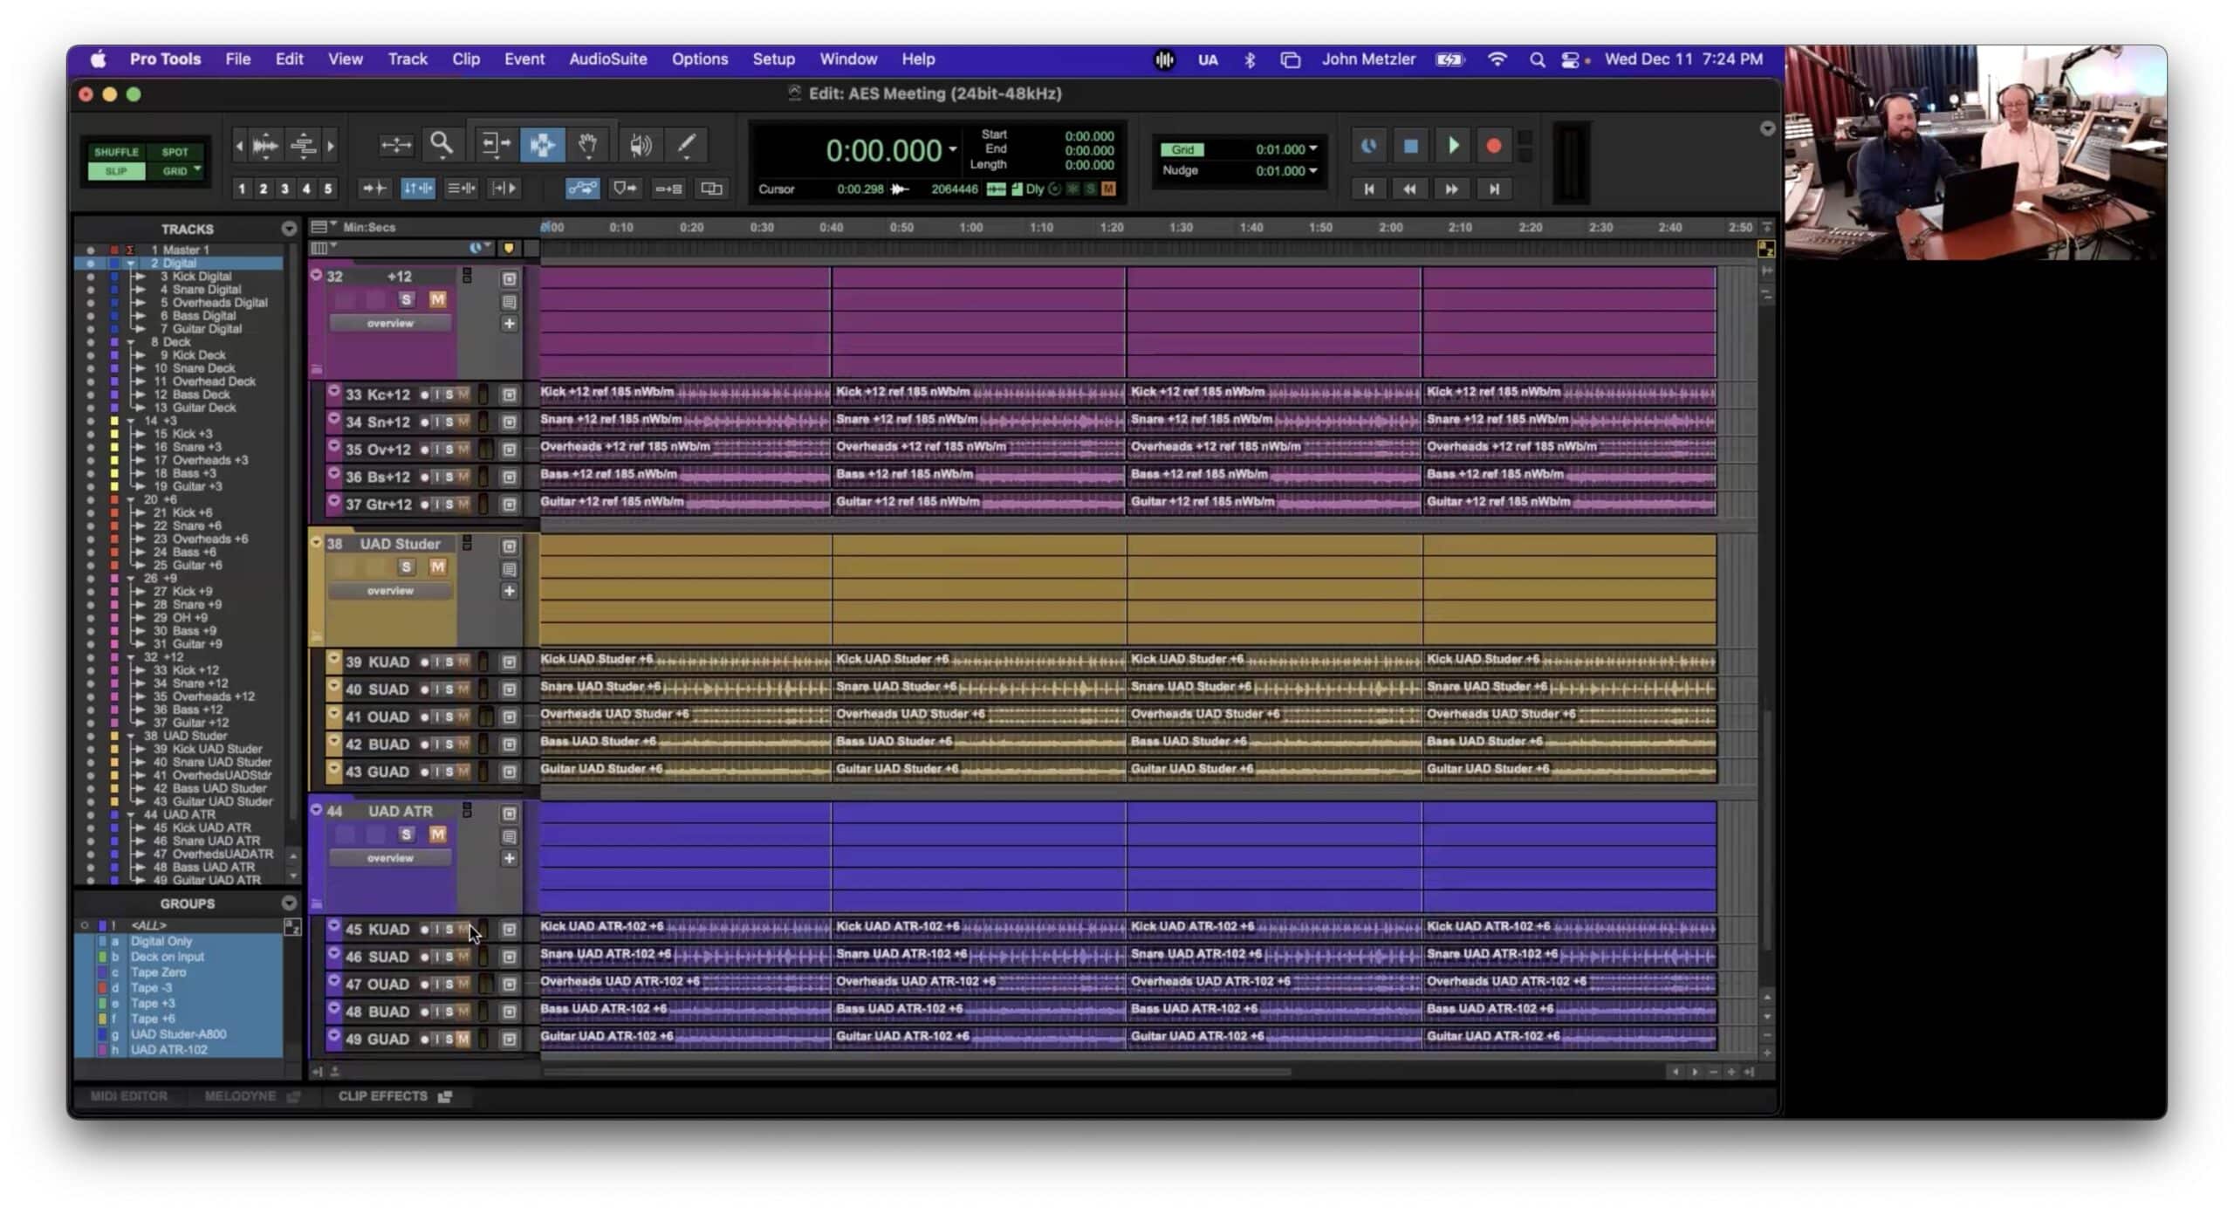Arm recording with the Record button
This screenshot has height=1208, width=2234.
[1494, 146]
